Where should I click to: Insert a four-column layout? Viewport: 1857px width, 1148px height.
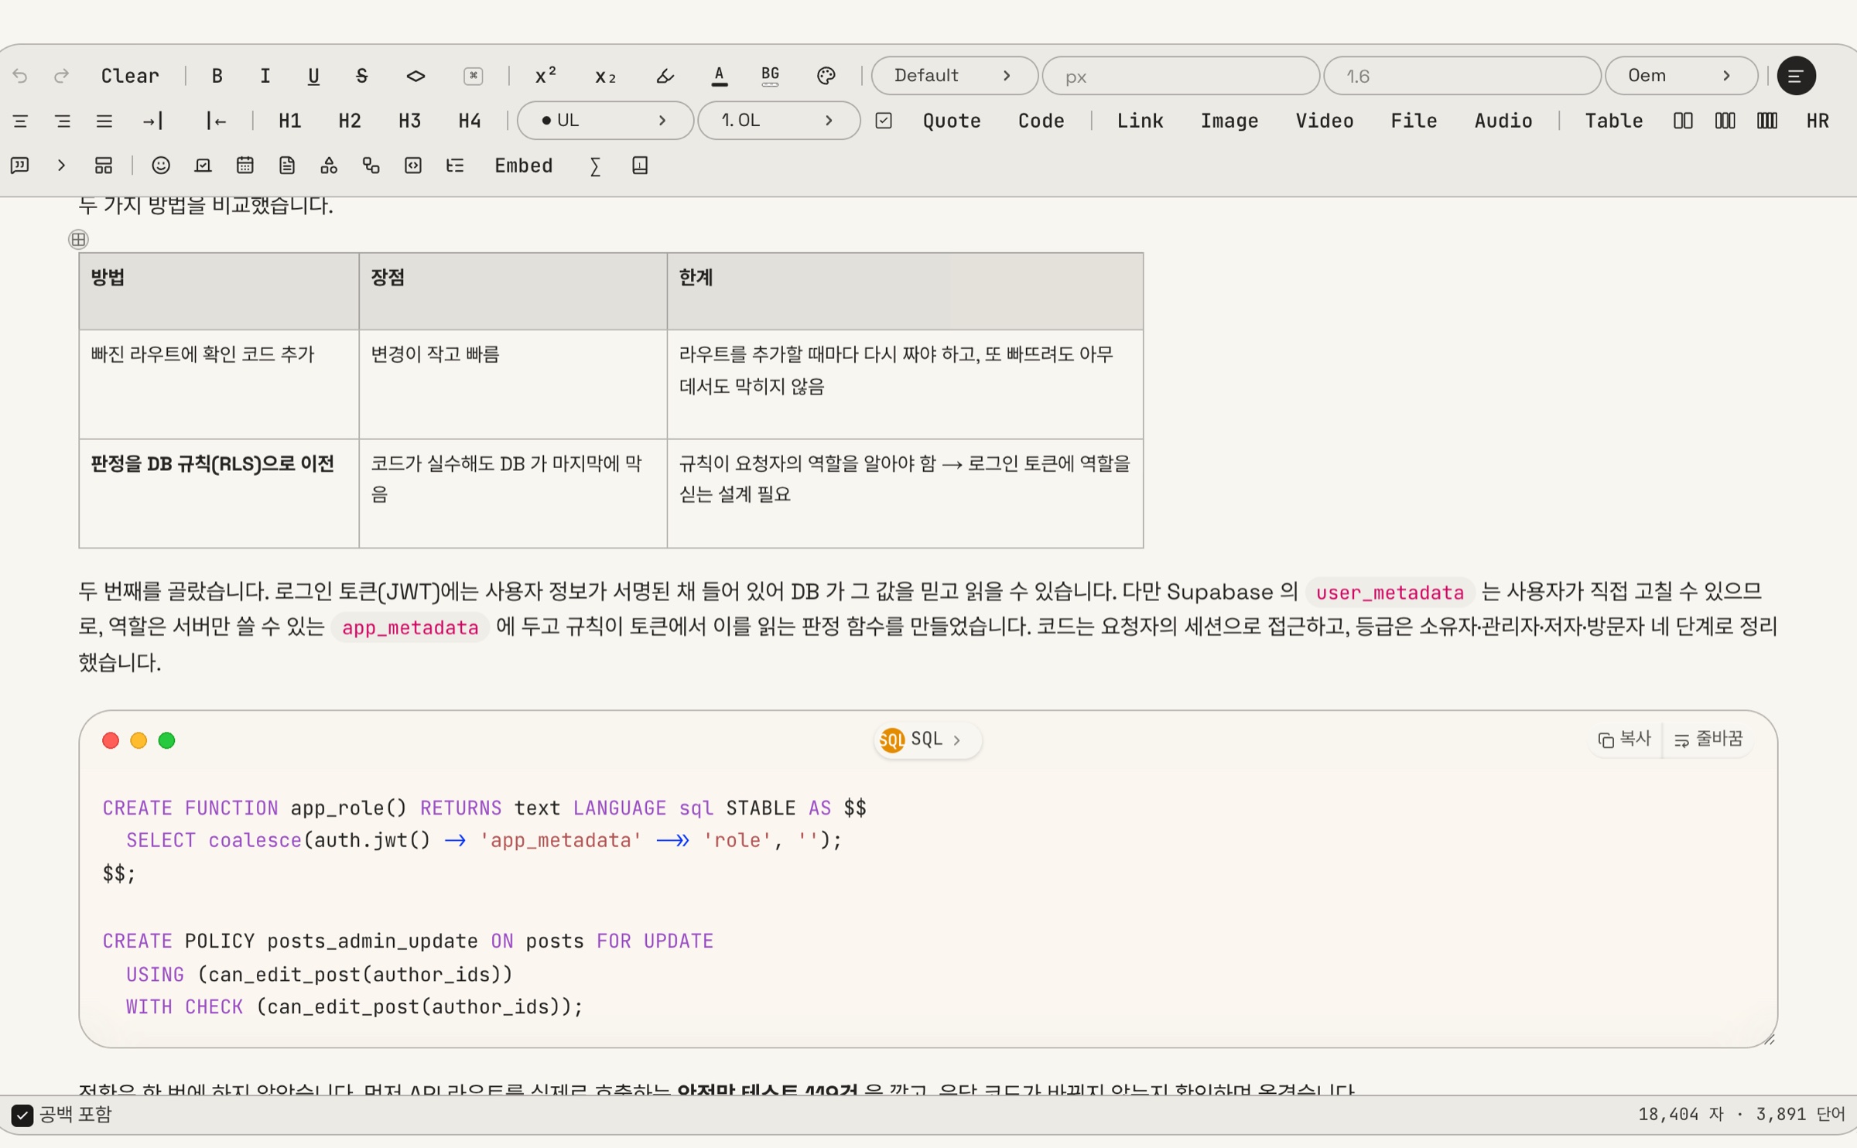coord(1767,121)
